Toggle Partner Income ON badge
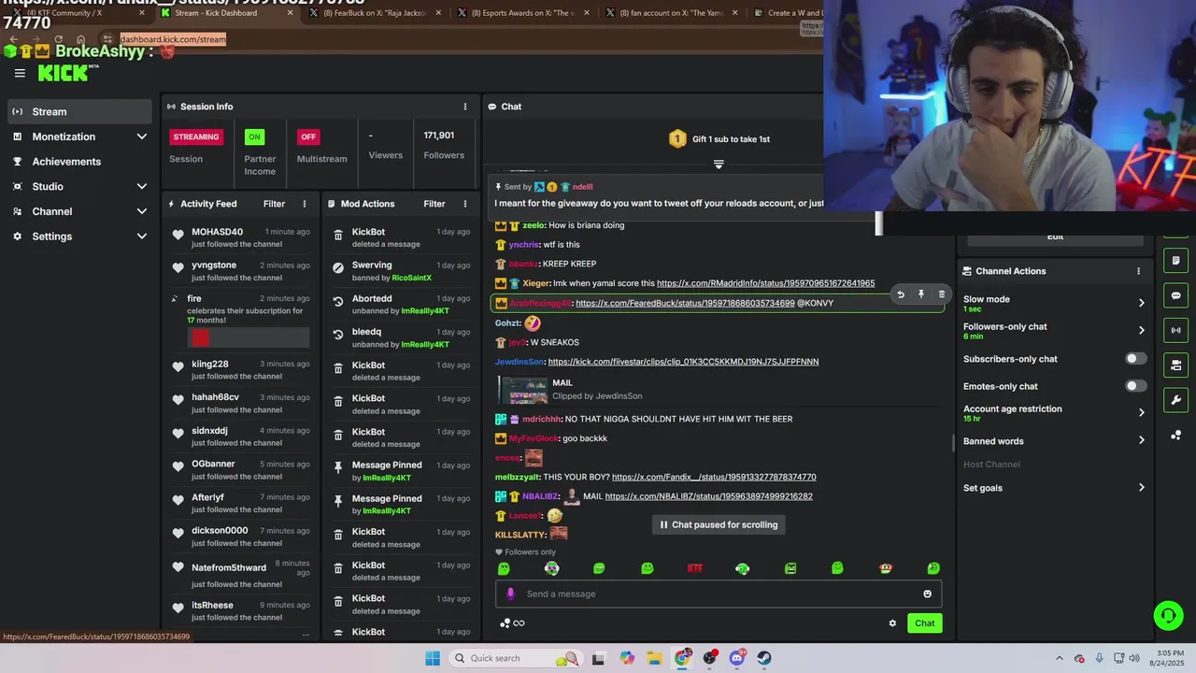This screenshot has height=673, width=1196. coord(253,136)
